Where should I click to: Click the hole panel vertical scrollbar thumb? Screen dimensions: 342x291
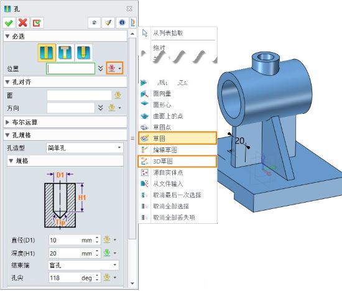132,139
